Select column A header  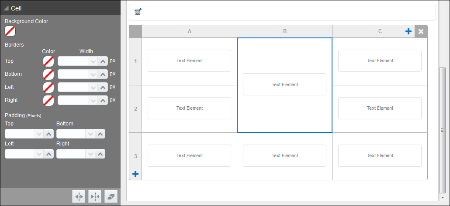[x=189, y=31]
